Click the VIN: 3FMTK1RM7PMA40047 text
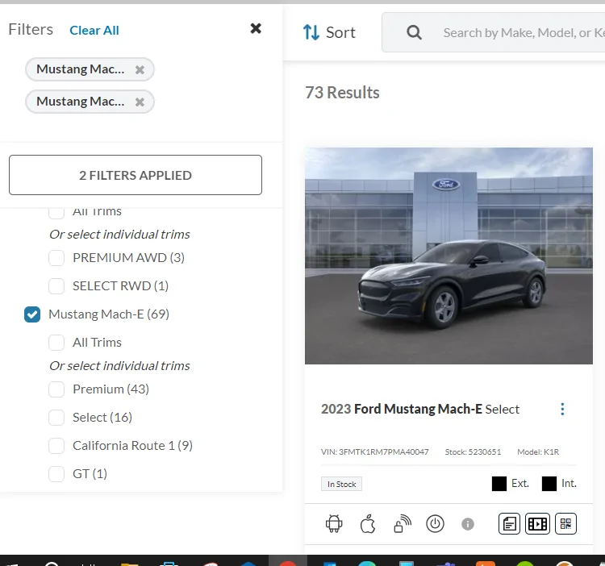Image resolution: width=605 pixels, height=566 pixels. [374, 452]
